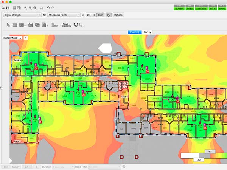Toggle the 2.4 GHz band button
The width and height of the screenshot is (227, 170).
coord(88,15)
